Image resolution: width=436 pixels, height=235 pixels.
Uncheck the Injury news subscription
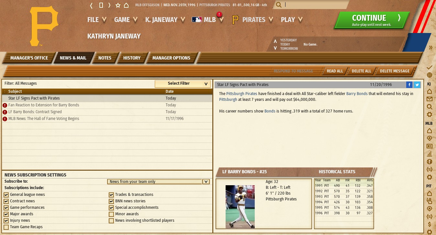(6, 220)
